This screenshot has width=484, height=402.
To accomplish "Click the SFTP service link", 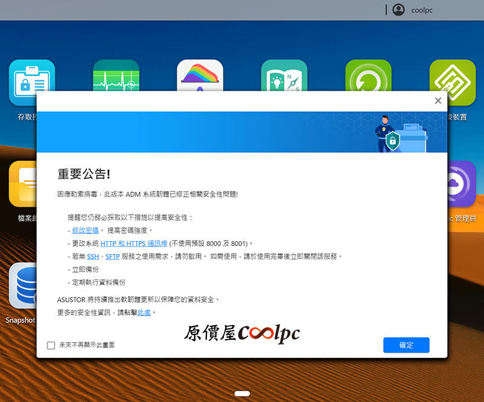I will pos(113,256).
